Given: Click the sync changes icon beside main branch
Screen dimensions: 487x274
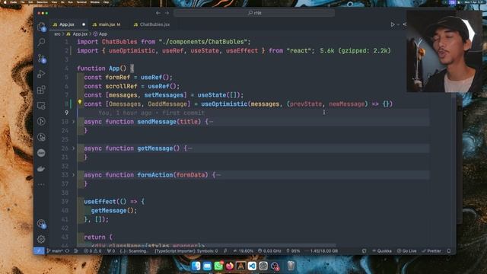Looking at the screenshot, I should [68, 251].
